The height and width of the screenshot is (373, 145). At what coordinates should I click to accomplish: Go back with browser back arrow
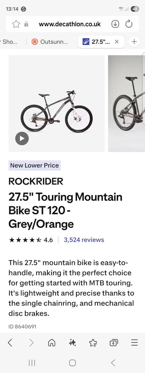(x=10, y=342)
